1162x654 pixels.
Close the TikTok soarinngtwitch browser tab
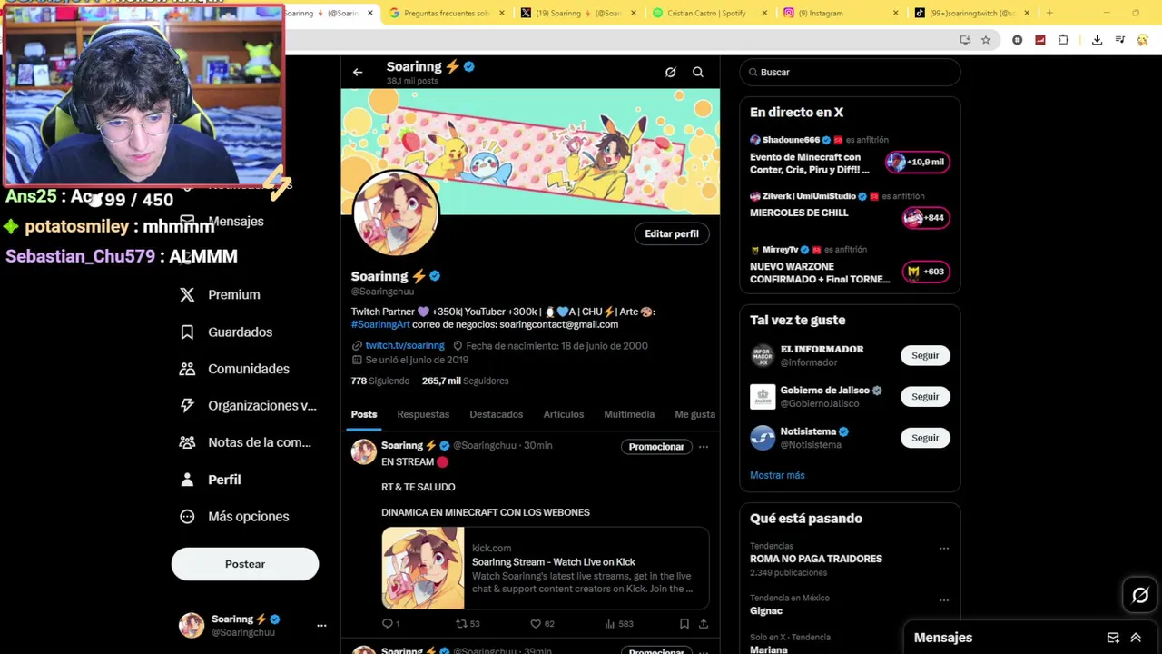1027,13
